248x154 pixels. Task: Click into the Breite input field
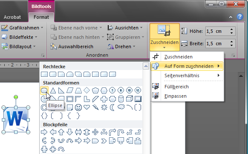[x=217, y=44]
